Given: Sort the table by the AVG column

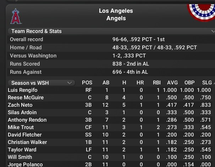Looking at the screenshot, I should click(172, 83).
